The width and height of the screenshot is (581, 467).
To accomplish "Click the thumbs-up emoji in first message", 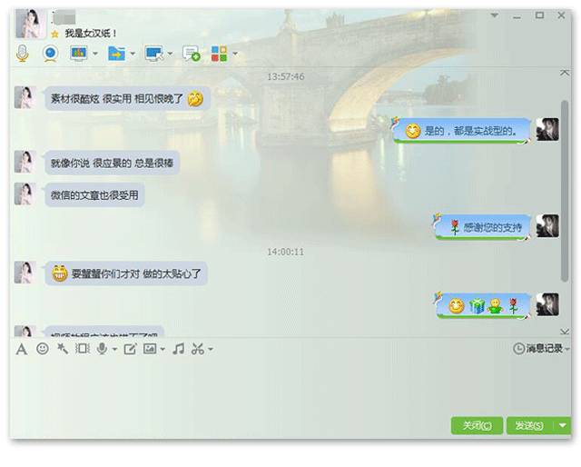I will (x=195, y=99).
